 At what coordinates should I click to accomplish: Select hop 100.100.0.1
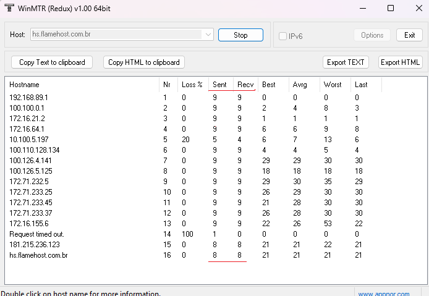click(x=27, y=108)
